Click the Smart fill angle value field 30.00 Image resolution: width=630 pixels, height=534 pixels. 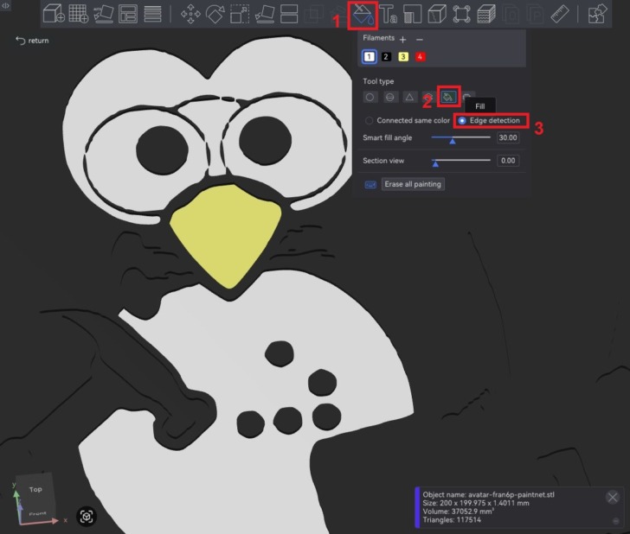(508, 137)
